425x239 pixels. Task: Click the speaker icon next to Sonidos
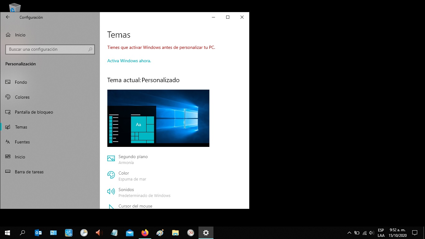[x=111, y=191]
